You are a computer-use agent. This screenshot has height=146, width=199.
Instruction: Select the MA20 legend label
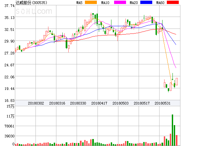pos(134,3)
